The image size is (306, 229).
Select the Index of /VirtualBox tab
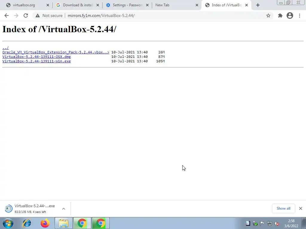click(227, 5)
